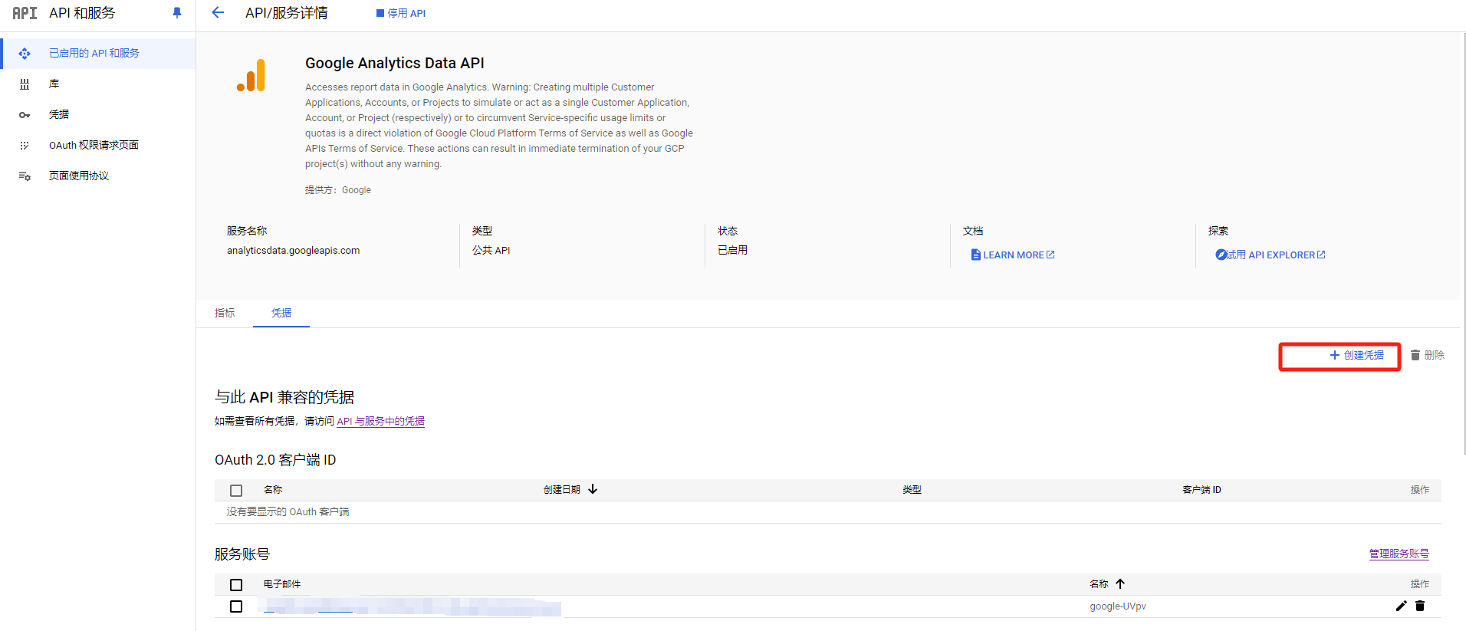
Task: Click the API/服务详情 page title
Action: click(x=287, y=13)
